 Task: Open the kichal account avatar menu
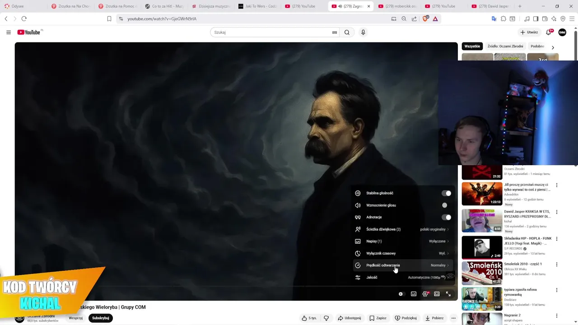562,32
